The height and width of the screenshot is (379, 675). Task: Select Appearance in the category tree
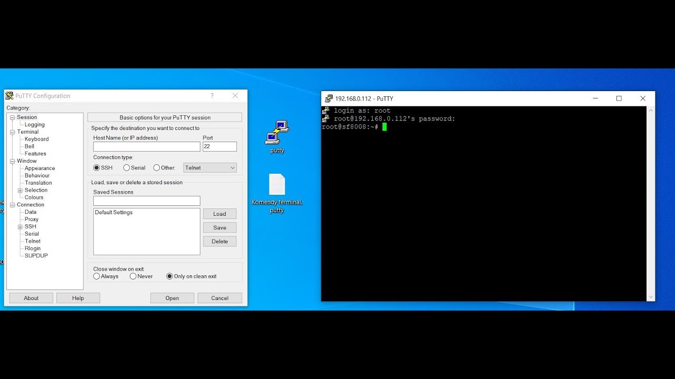tap(40, 168)
